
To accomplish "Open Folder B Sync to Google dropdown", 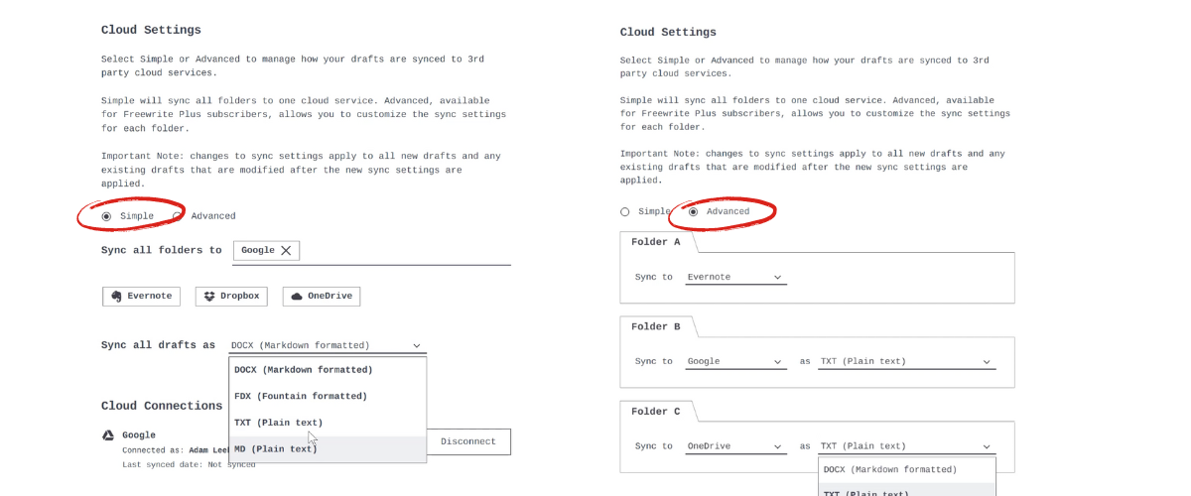I will 735,362.
